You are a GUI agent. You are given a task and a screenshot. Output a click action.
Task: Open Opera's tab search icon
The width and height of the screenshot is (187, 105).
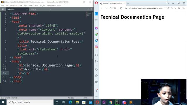click(167, 3)
